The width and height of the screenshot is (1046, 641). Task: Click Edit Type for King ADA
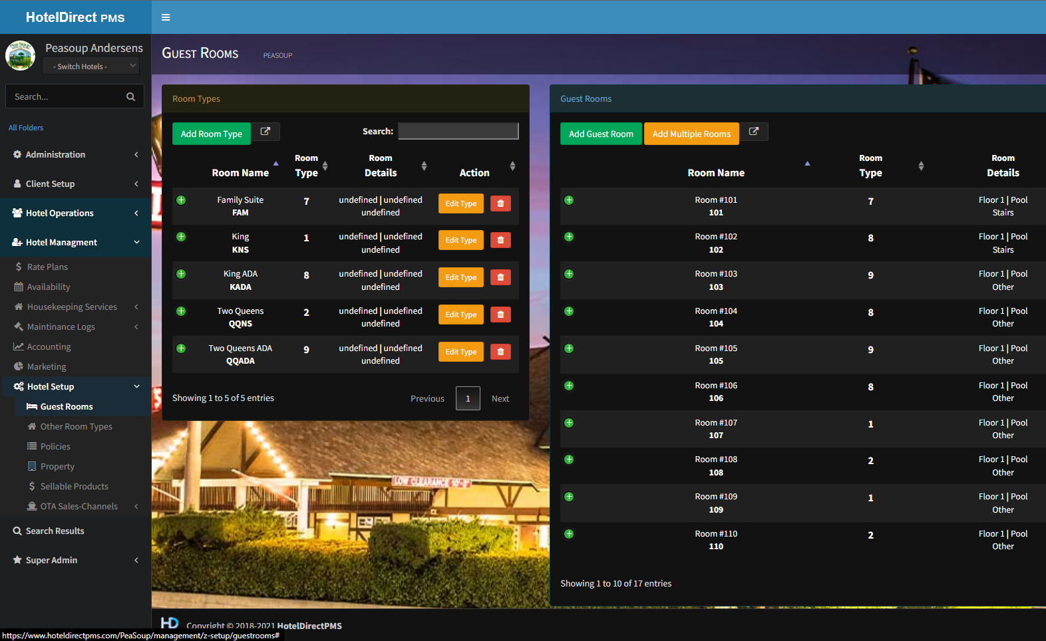460,277
